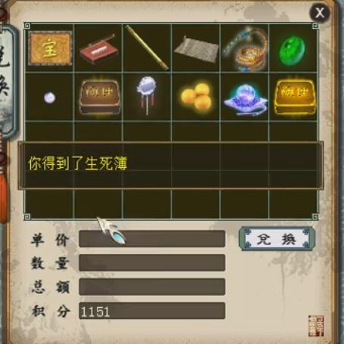Close the exchange window with X
The image size is (344, 344).
320,12
